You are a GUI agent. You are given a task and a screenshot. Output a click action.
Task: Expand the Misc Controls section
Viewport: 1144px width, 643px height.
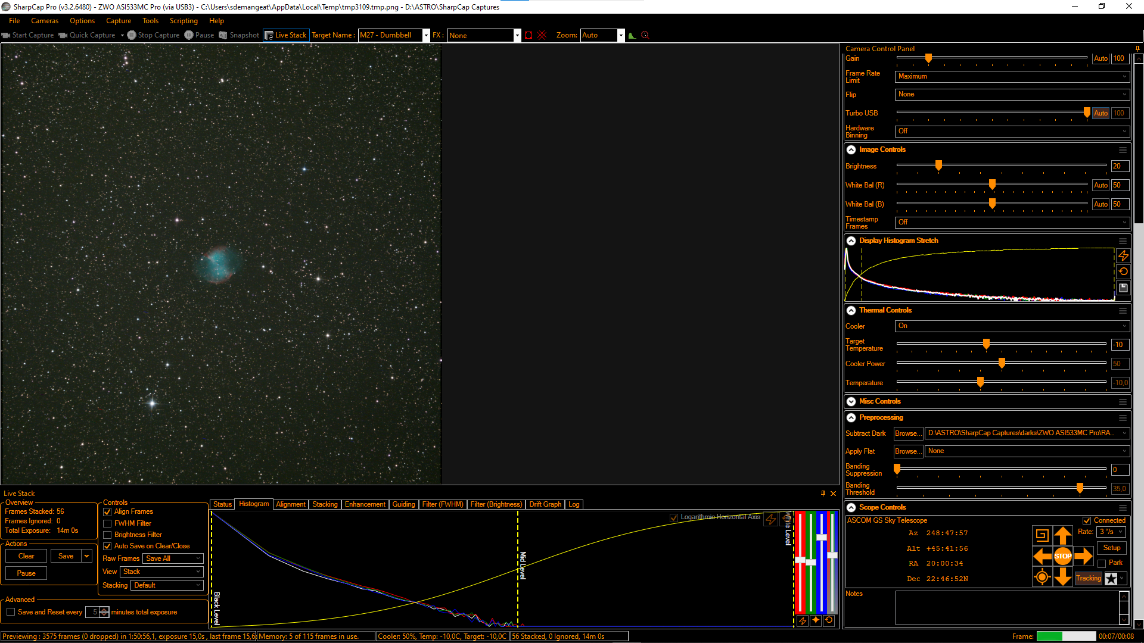tap(851, 401)
